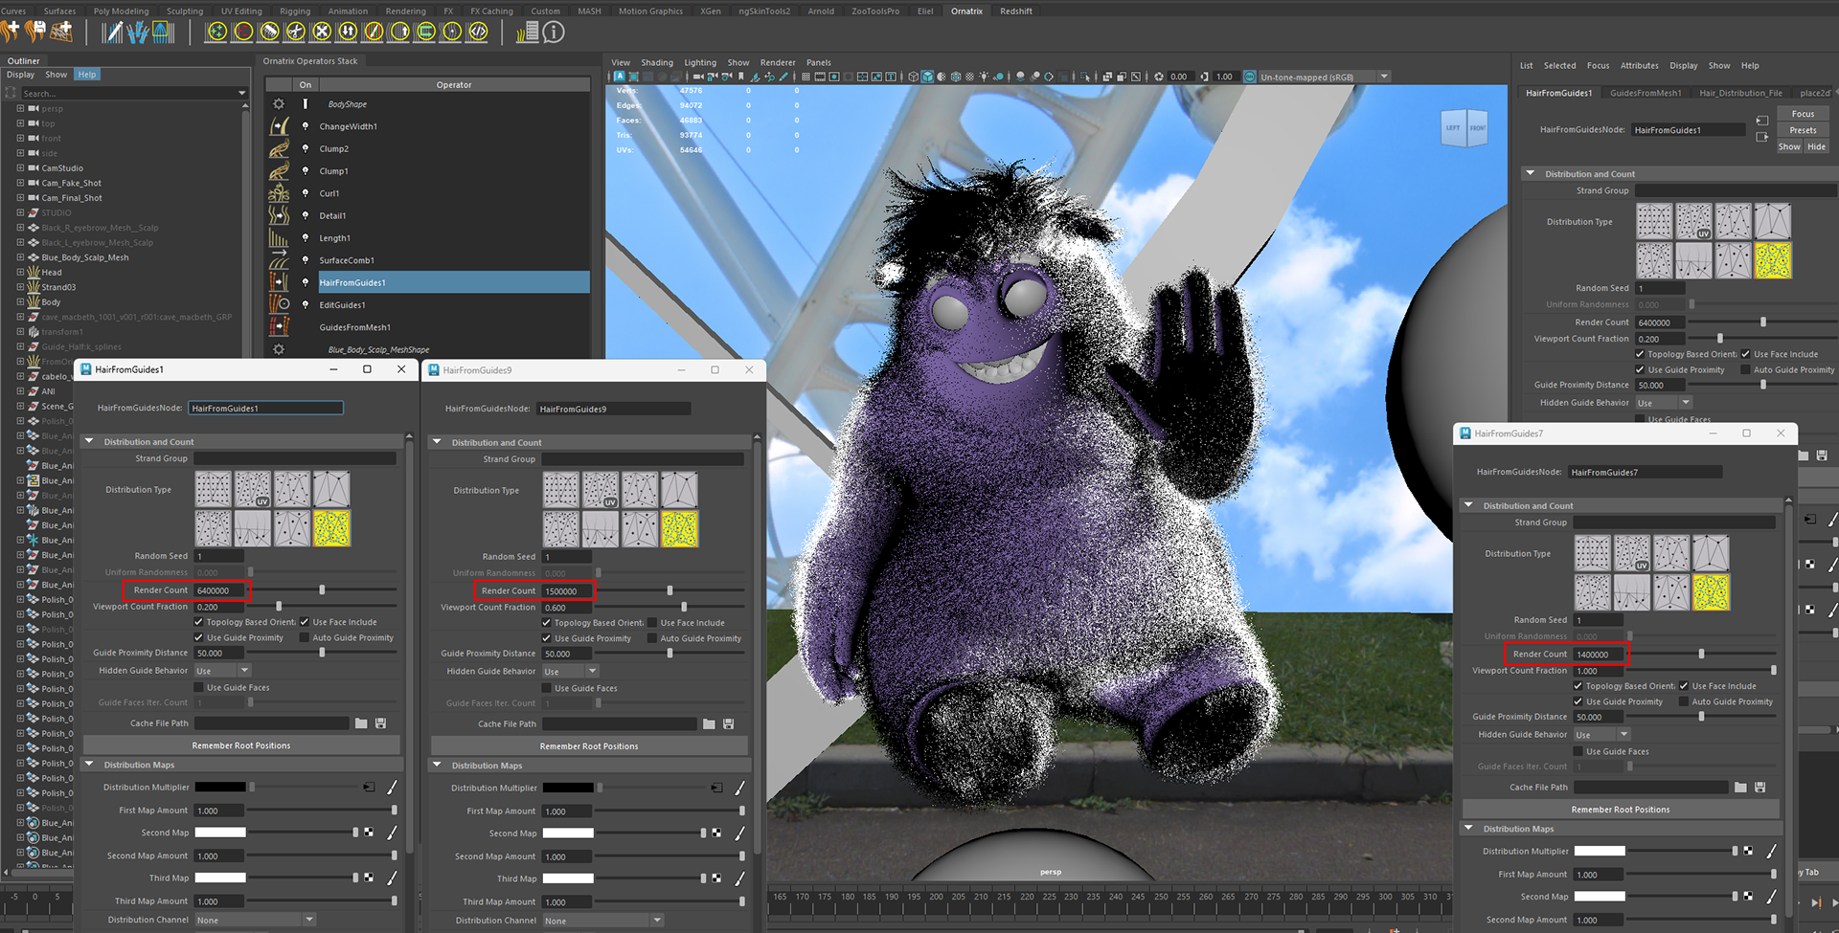The width and height of the screenshot is (1839, 933).
Task: Select yellow even distribution type in HairFromGuides9 window
Action: point(679,528)
